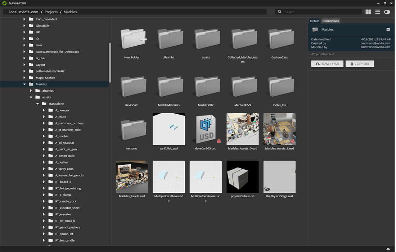Screen dimensions: 396x252
Task: Open the CustomCars folder
Action: click(281, 39)
